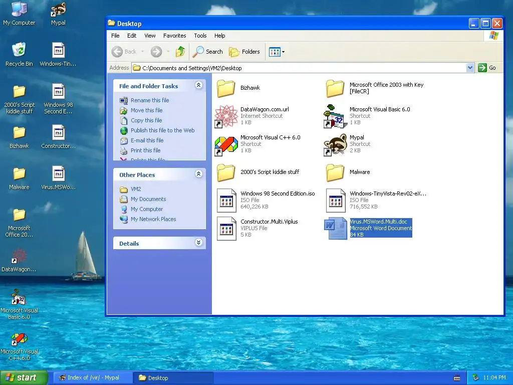Select the Malware folder in Explorer window
This screenshot has width=513, height=385.
coord(348,172)
